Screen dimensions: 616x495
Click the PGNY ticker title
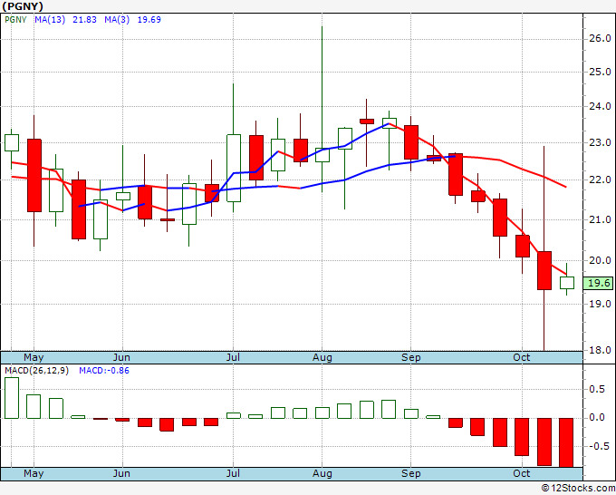[x=23, y=6]
